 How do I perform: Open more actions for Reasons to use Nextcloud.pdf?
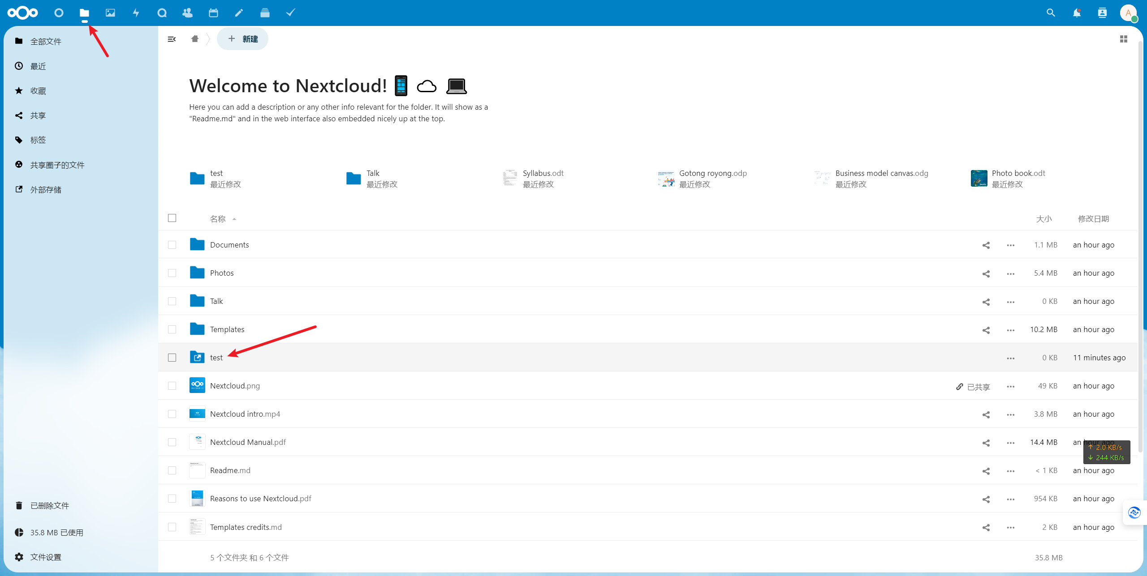point(1010,499)
